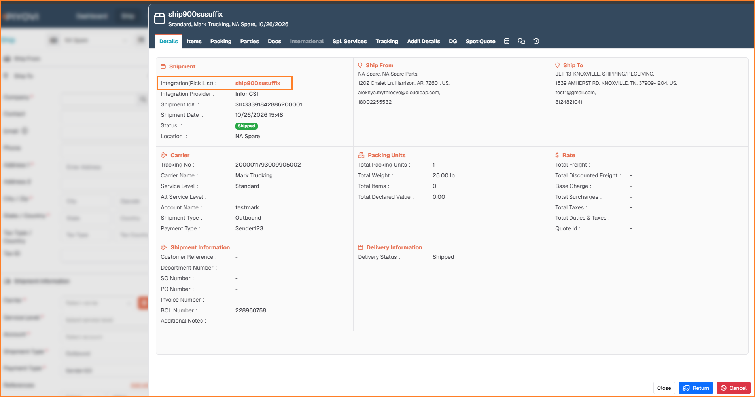Open the Parties tab
The height and width of the screenshot is (397, 755).
tap(250, 41)
